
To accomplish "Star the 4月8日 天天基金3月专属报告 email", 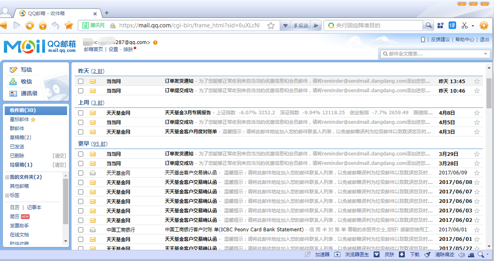I will tap(477, 113).
